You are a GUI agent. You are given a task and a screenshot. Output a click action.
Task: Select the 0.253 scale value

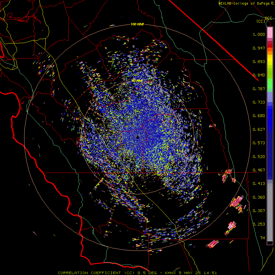[259, 224]
